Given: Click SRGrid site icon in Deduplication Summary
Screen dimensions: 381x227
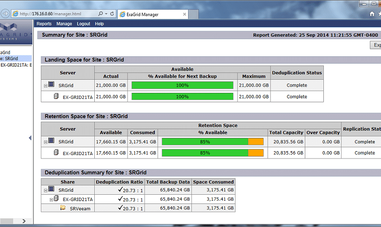Looking at the screenshot, I should 51,189.
